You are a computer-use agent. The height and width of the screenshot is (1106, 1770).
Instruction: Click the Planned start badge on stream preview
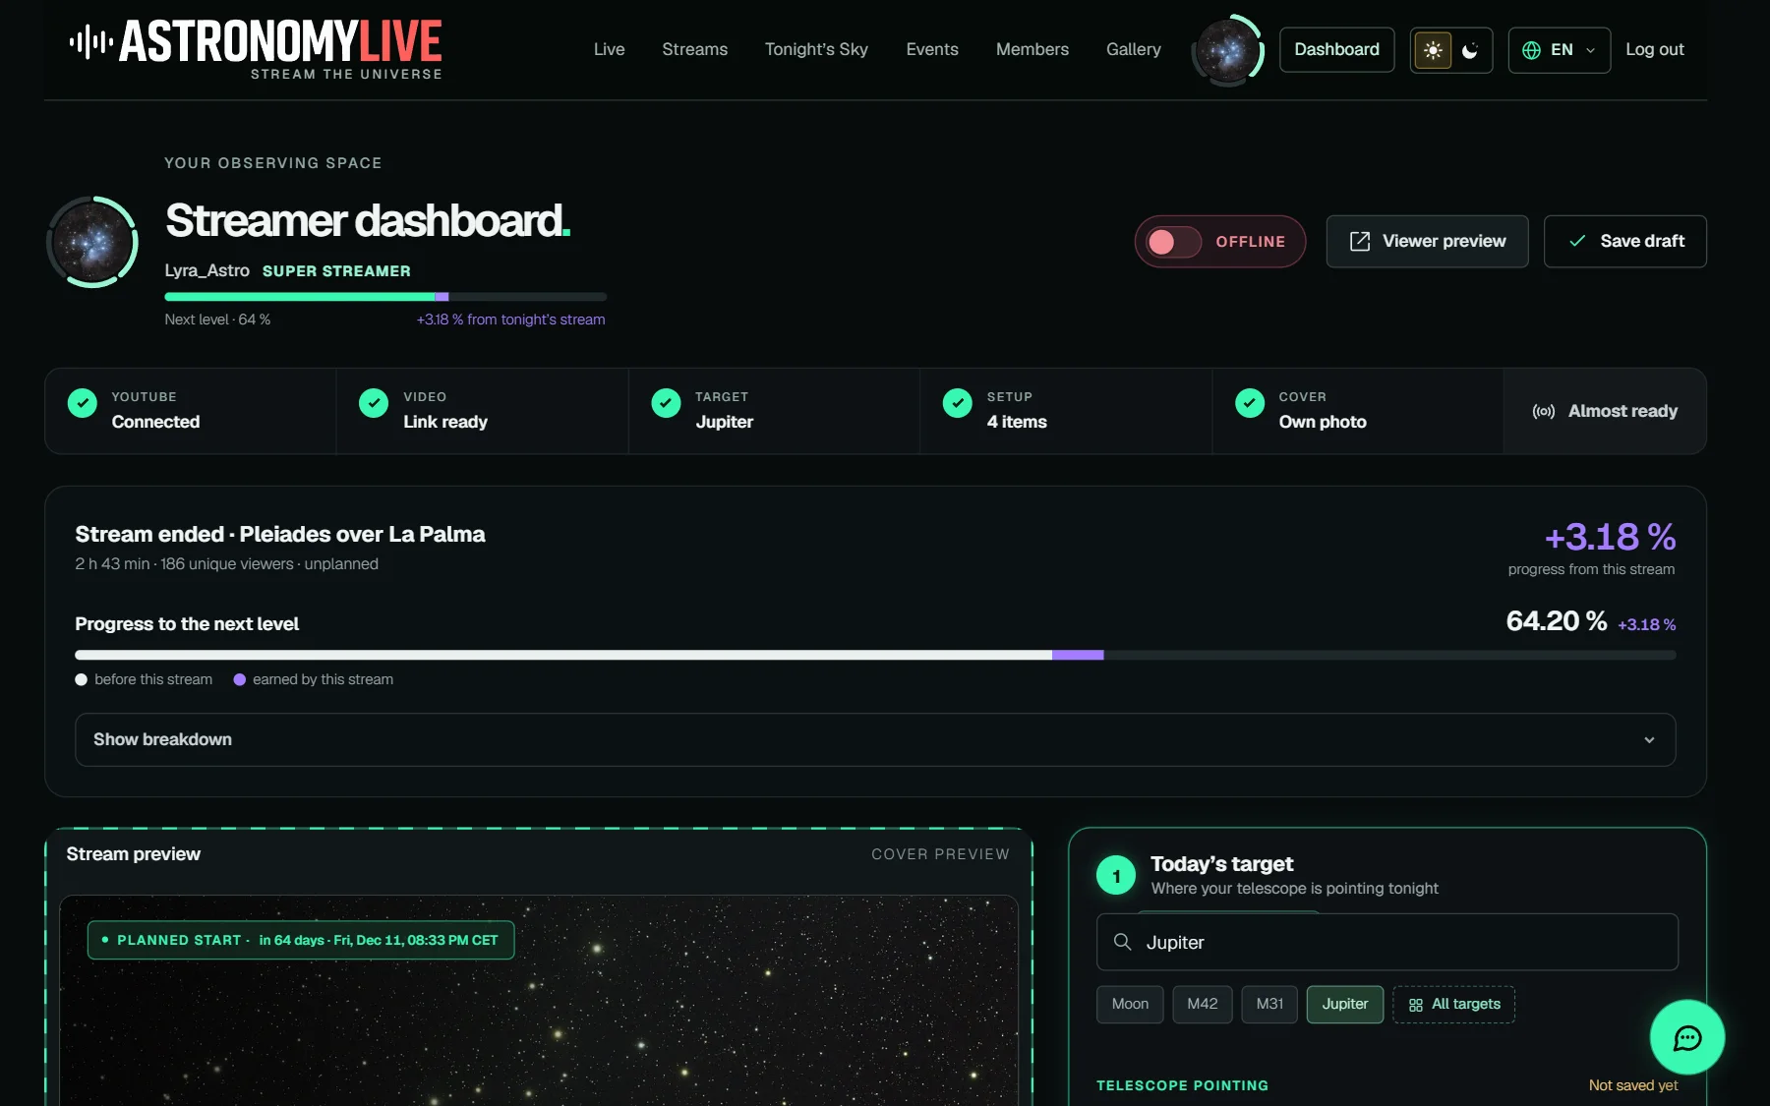point(301,940)
